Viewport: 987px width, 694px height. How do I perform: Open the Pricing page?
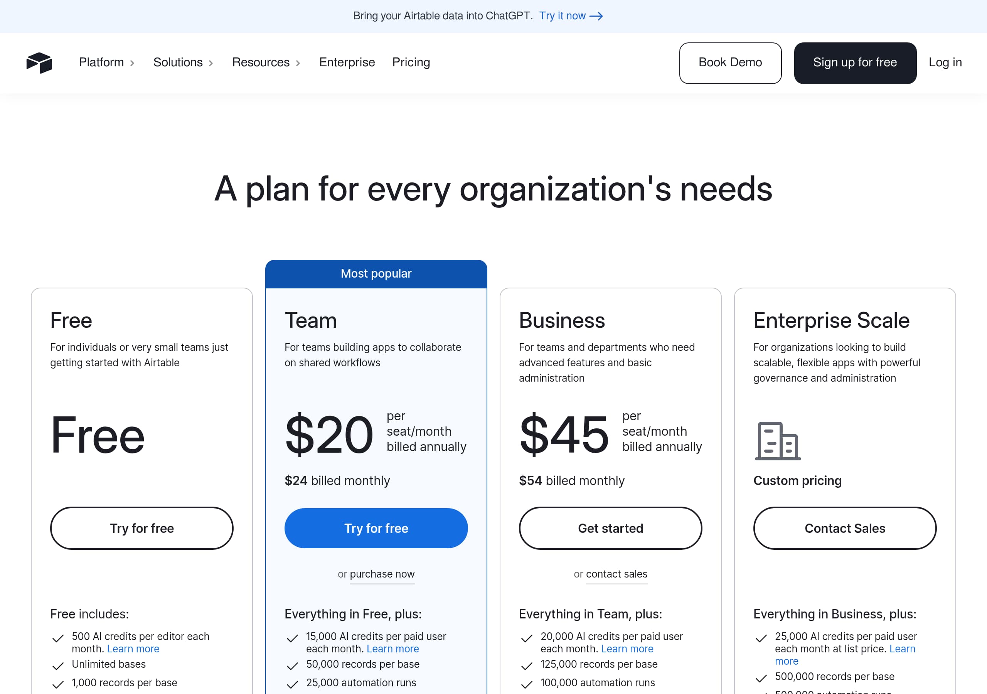point(411,63)
